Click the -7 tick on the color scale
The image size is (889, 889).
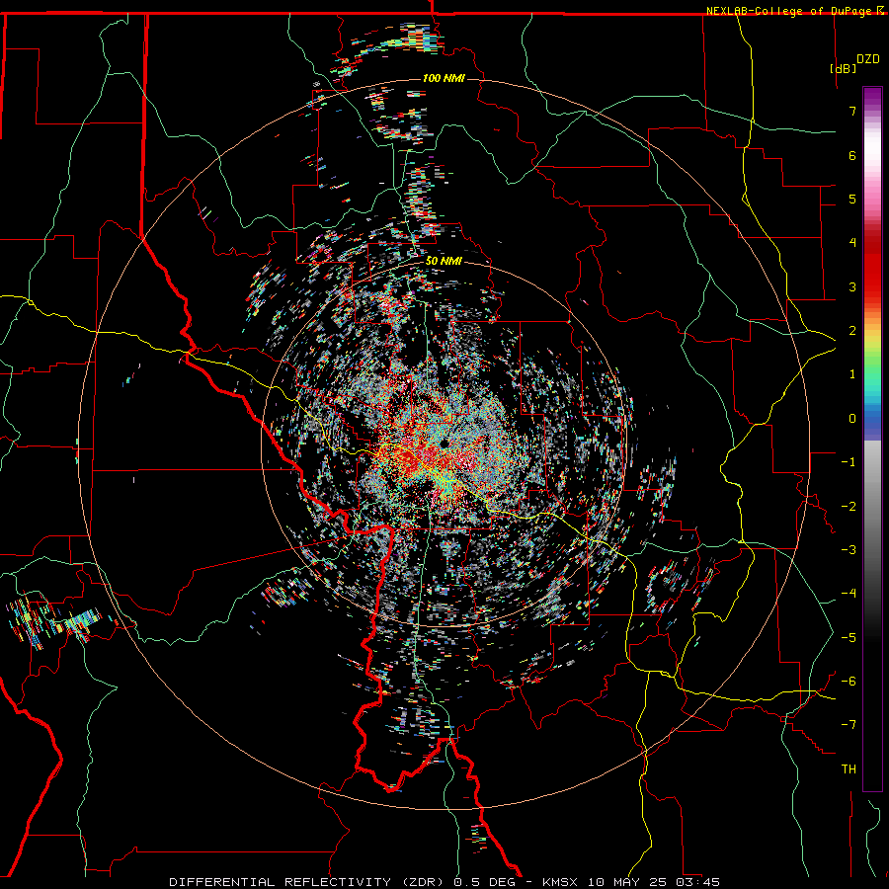849,725
